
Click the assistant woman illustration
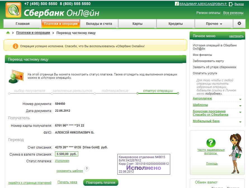pos(236,153)
